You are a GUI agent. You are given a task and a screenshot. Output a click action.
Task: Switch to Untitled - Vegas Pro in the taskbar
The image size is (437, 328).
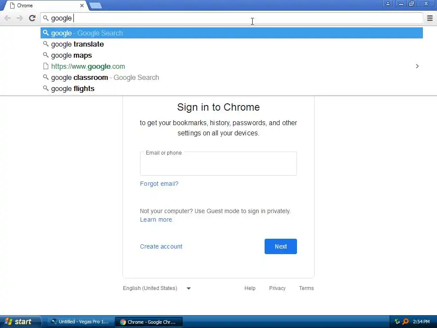tap(80, 322)
